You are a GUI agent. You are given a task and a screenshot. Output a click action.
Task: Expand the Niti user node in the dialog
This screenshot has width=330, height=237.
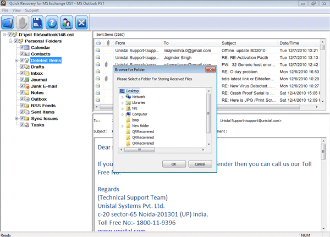(123, 109)
